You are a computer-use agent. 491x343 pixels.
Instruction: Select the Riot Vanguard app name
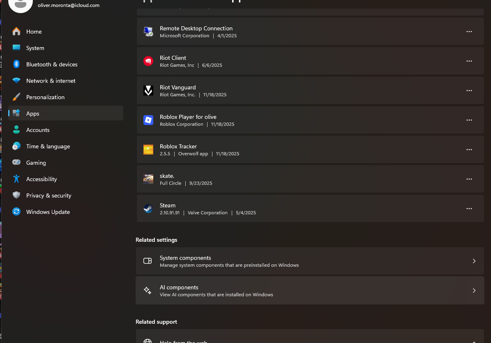click(177, 87)
